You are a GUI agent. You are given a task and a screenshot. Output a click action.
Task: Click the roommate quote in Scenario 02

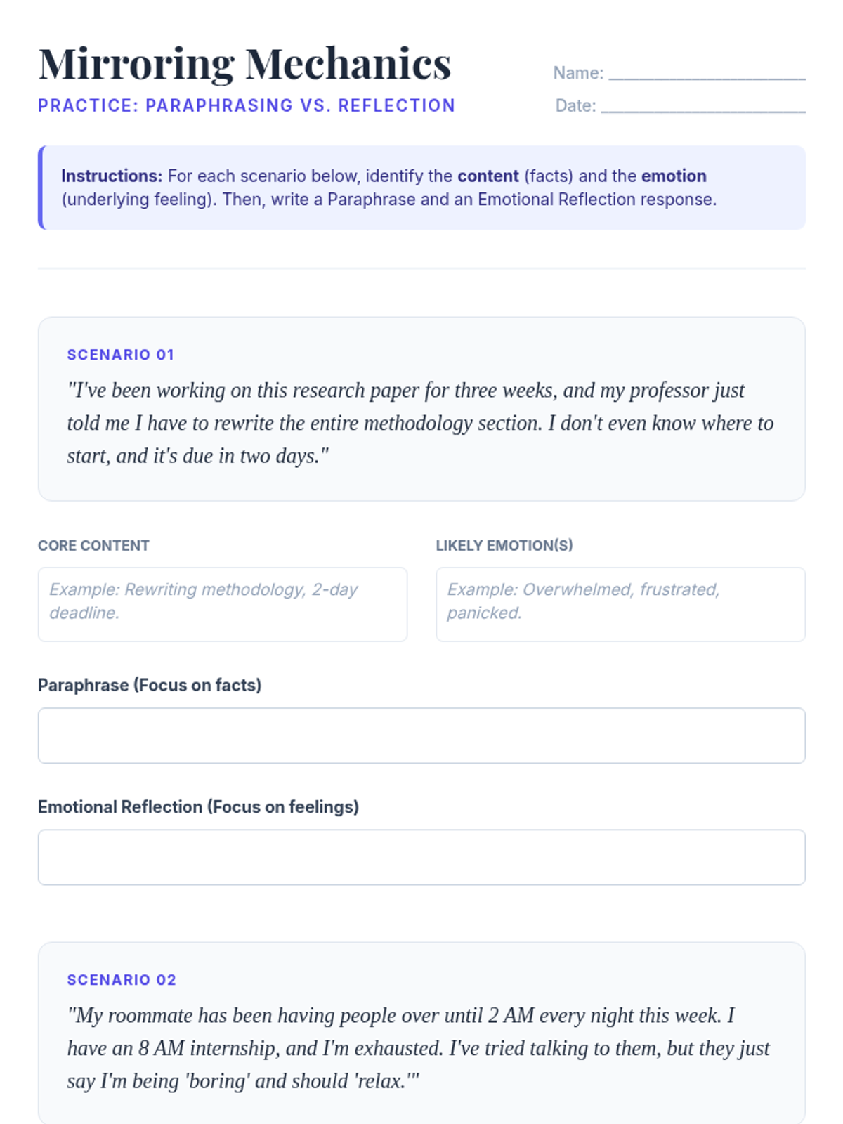418,1047
